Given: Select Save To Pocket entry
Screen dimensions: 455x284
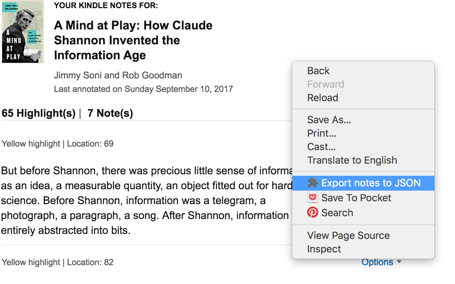Looking at the screenshot, I should coord(356,198).
